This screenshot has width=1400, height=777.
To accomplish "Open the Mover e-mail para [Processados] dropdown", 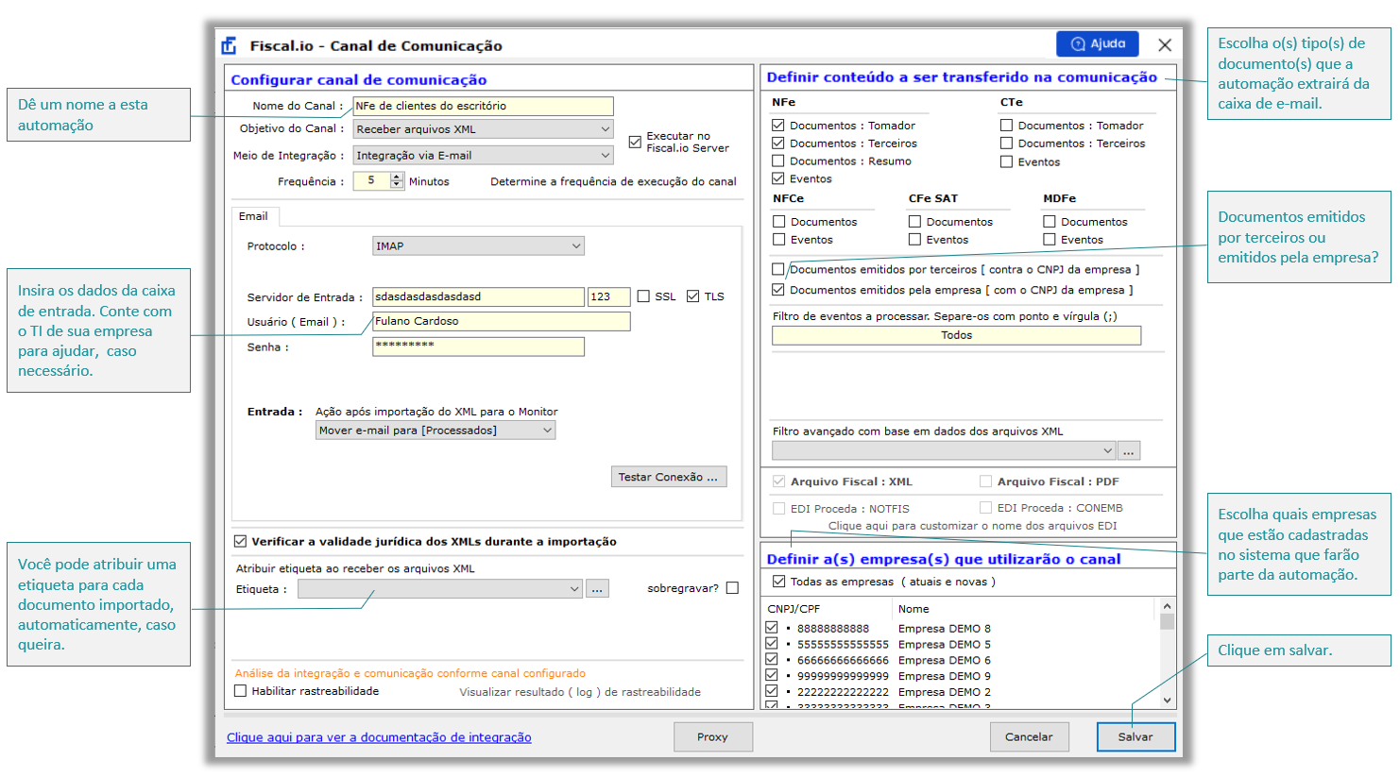I will [x=435, y=431].
